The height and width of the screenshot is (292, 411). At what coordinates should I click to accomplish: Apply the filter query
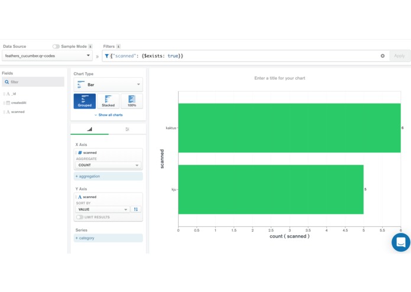coord(399,56)
